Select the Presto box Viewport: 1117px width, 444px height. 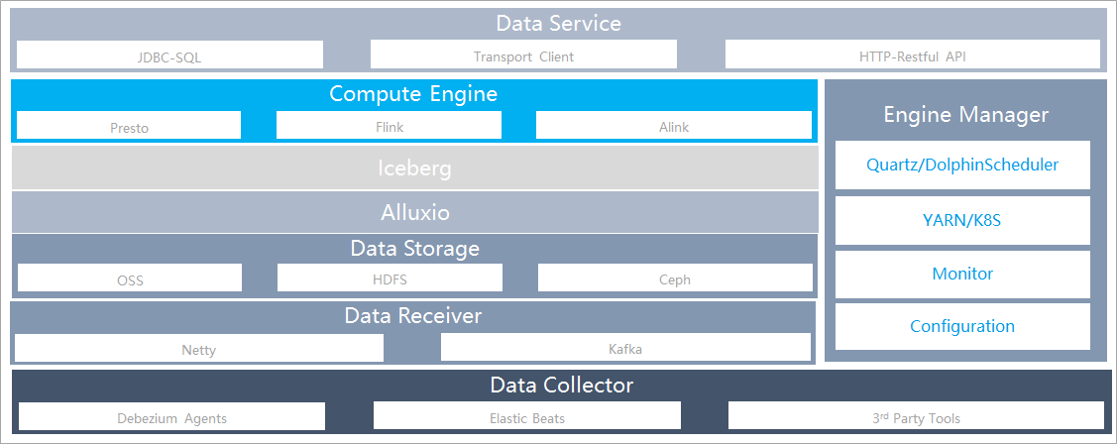click(129, 126)
